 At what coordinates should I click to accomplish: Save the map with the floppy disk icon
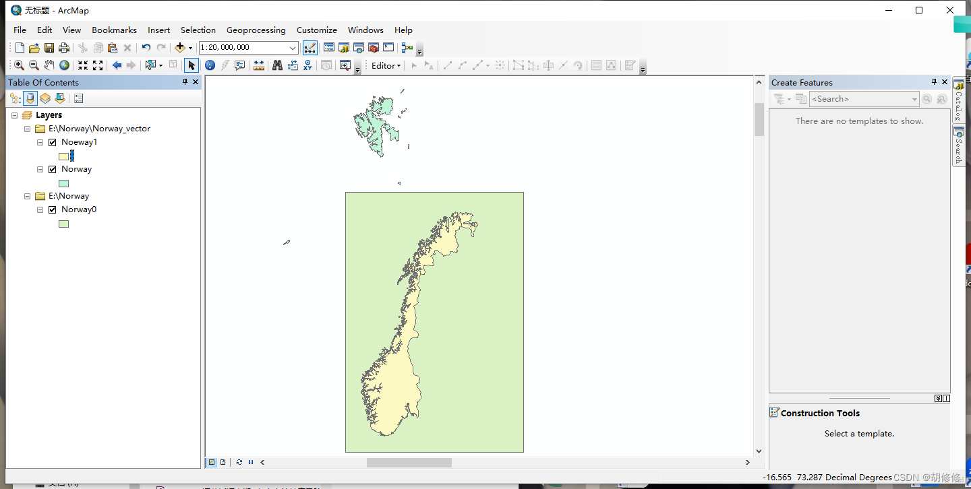click(x=49, y=48)
